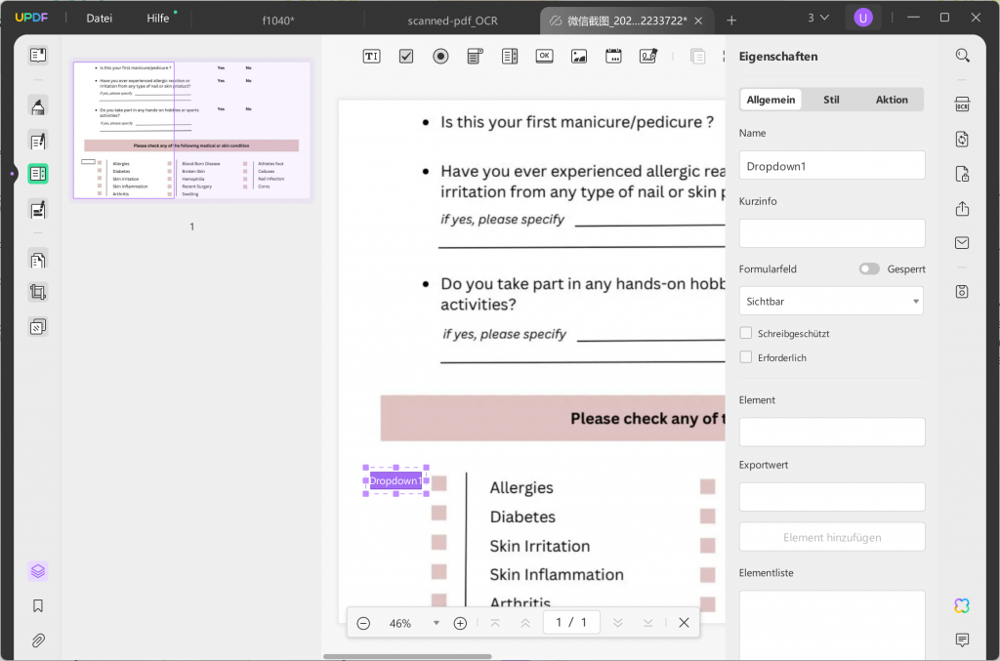This screenshot has width=1000, height=661.
Task: Open the Sichtbar visibility dropdown
Action: point(831,301)
